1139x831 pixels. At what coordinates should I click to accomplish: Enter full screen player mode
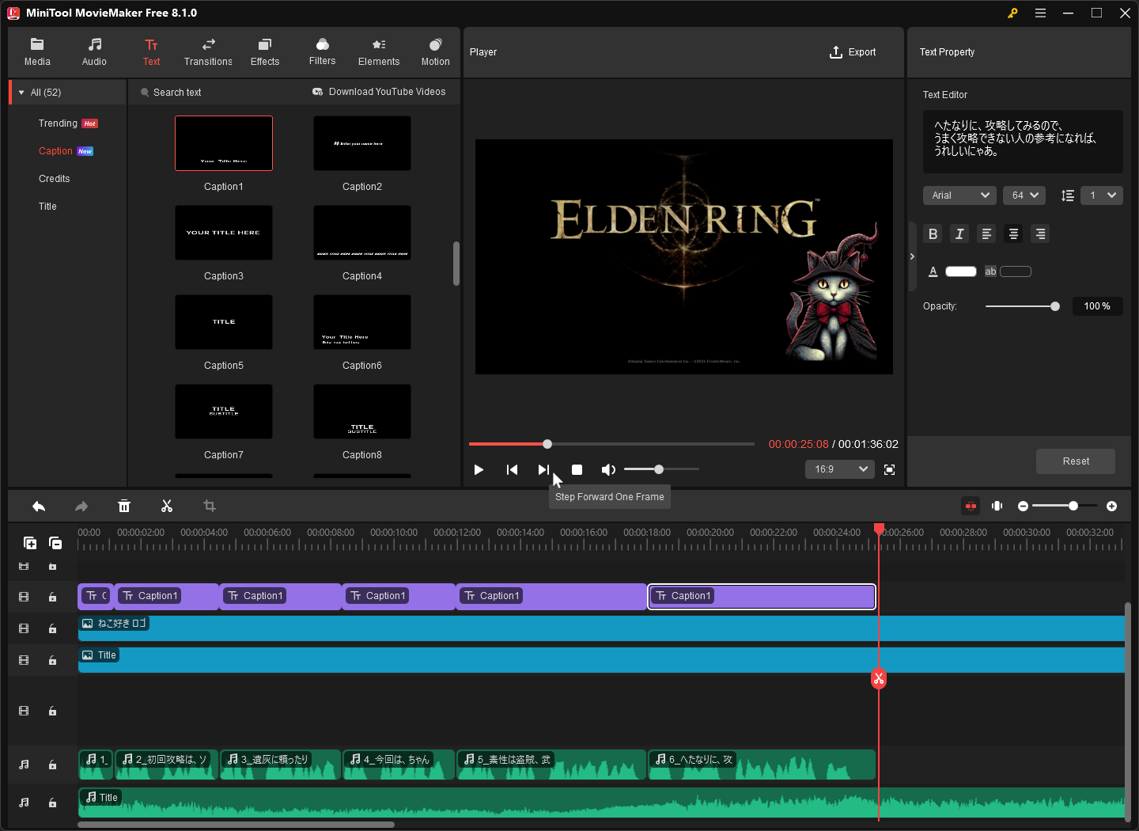tap(890, 470)
